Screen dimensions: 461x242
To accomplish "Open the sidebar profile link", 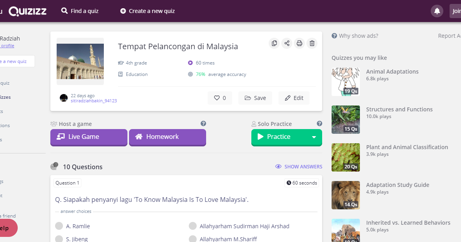I will [x=7, y=46].
